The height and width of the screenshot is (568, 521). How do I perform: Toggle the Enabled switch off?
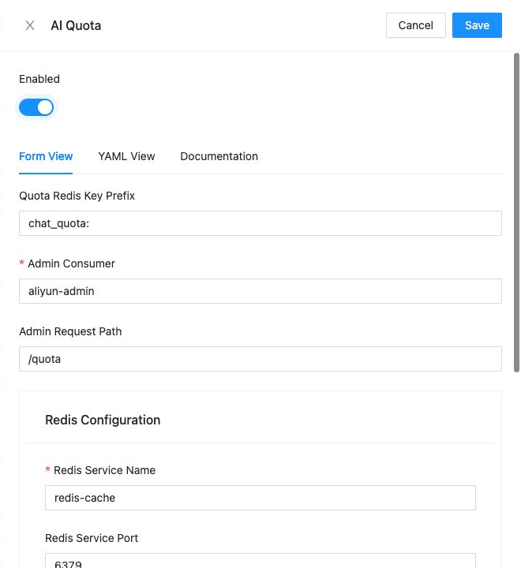(36, 107)
